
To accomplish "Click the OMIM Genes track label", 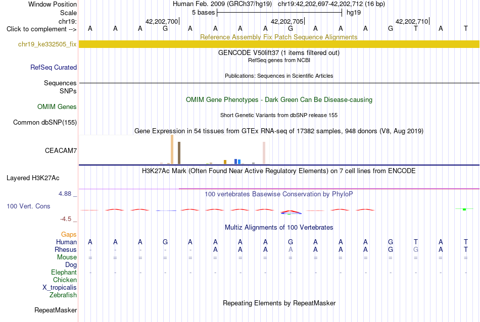I will point(57,106).
